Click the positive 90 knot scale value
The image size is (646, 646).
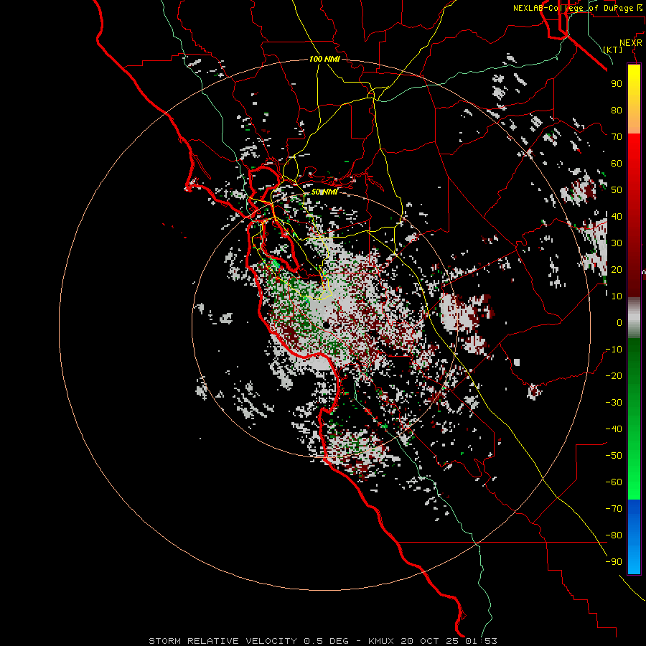tap(617, 84)
